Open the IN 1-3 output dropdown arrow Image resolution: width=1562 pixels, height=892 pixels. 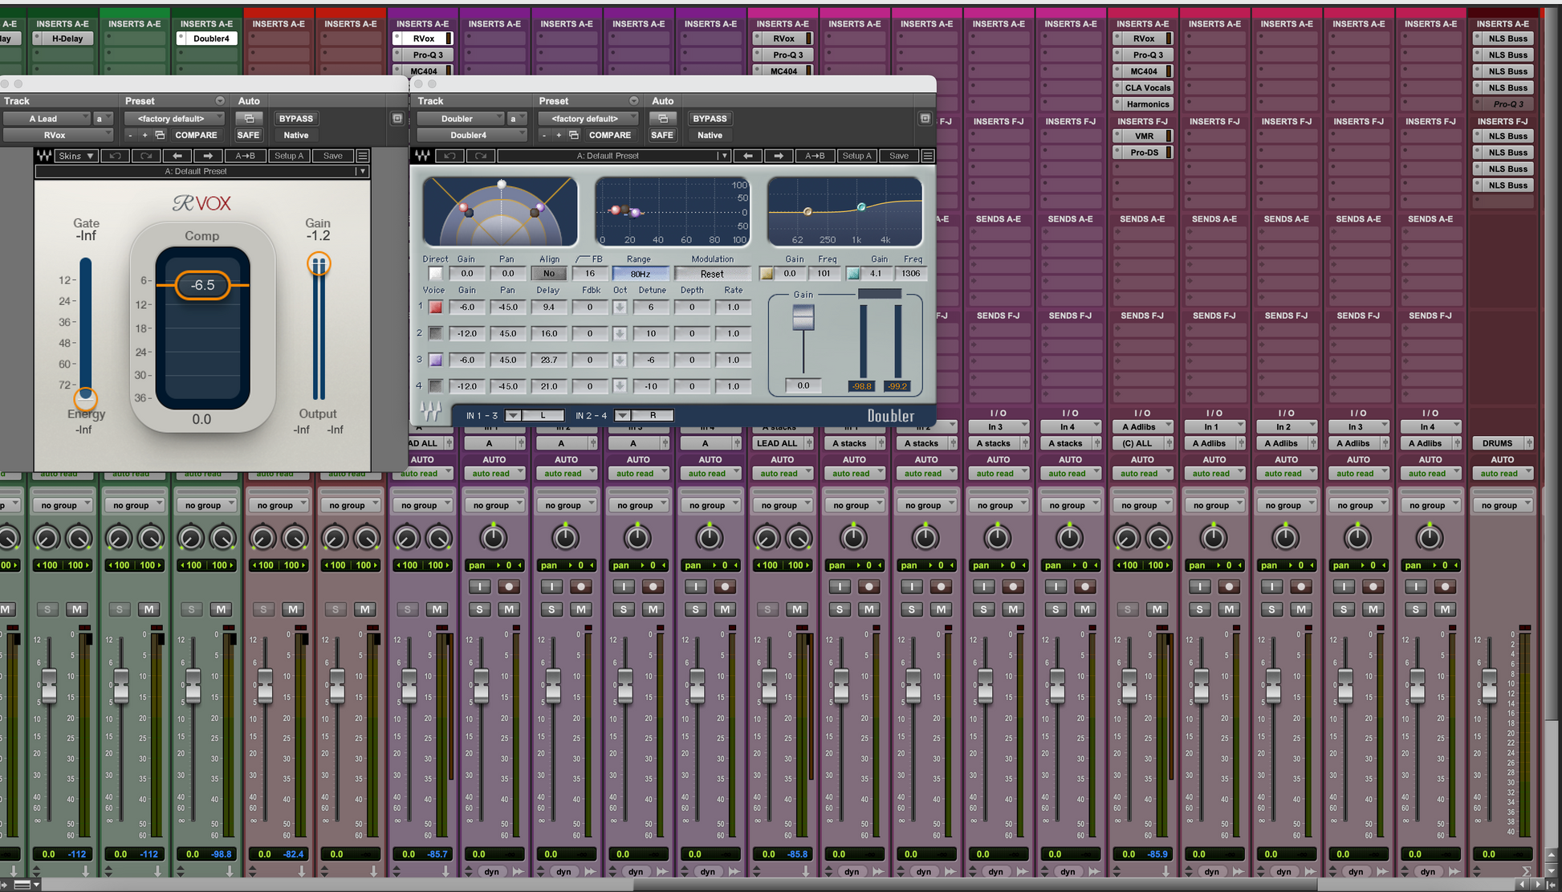pos(512,415)
